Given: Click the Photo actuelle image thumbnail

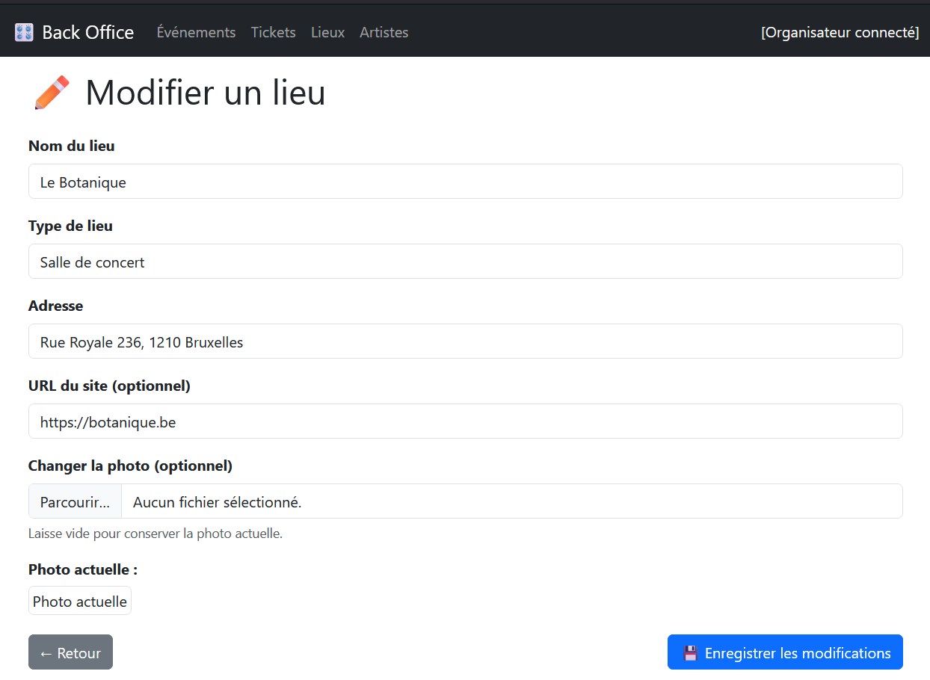Looking at the screenshot, I should tap(80, 601).
